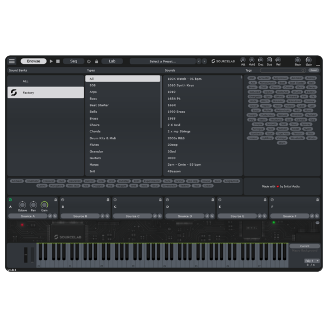Image resolution: width=328 pixels, height=328 pixels.
Task: Select next sample for Source D
Action: pyautogui.click(x=212, y=216)
